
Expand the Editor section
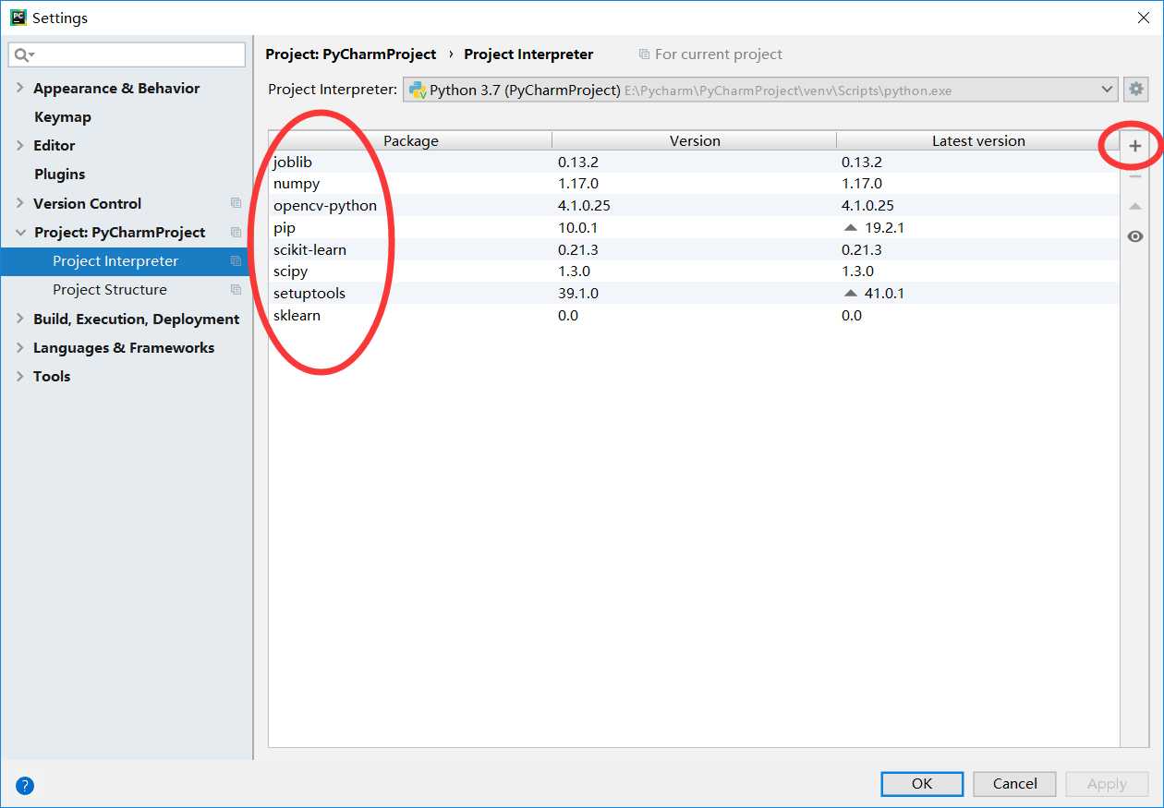(x=20, y=145)
